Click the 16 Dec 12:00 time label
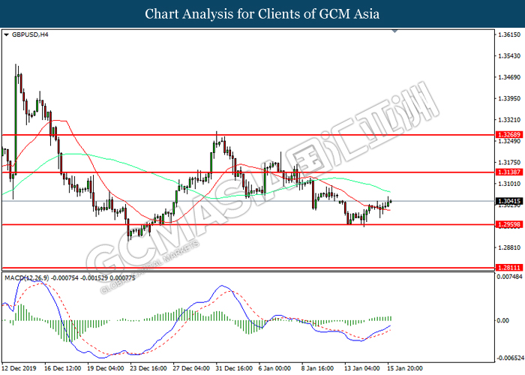 coord(62,368)
